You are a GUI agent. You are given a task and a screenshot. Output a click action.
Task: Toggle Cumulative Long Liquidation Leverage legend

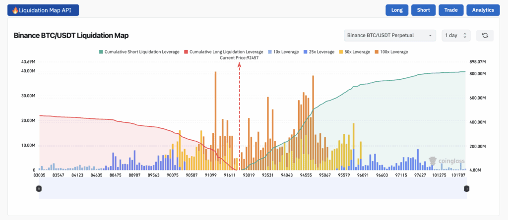tap(224, 52)
